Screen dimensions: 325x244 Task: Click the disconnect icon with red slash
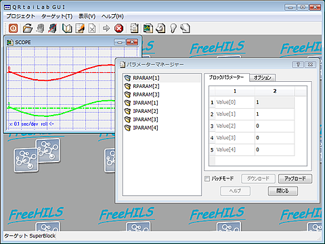click(52, 28)
